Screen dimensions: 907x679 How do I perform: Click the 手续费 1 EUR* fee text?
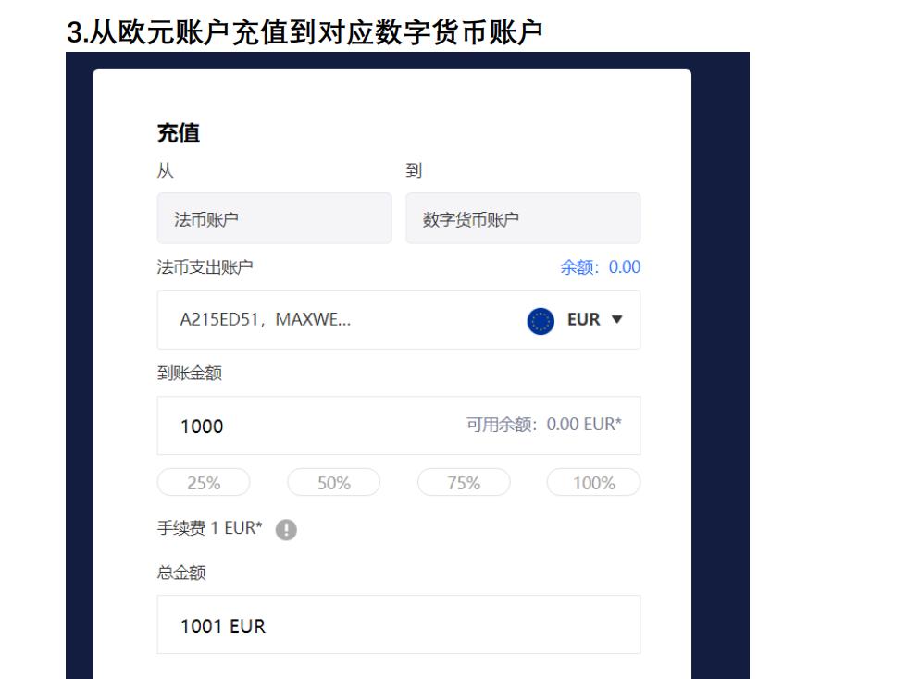(209, 528)
